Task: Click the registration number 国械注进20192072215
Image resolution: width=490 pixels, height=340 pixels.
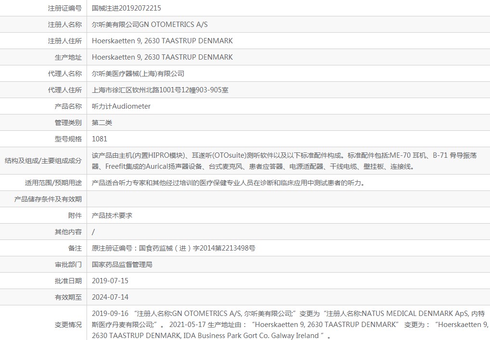Action: (126, 8)
